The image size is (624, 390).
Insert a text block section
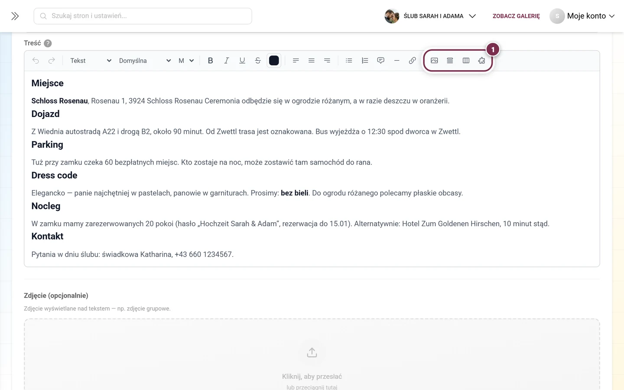point(450,61)
